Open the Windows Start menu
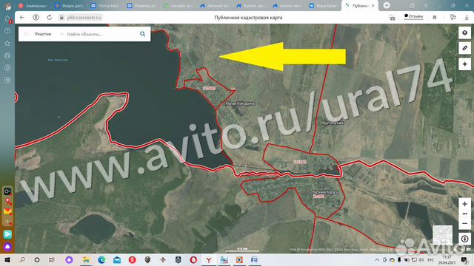This screenshot has height=266, width=474. point(7,259)
